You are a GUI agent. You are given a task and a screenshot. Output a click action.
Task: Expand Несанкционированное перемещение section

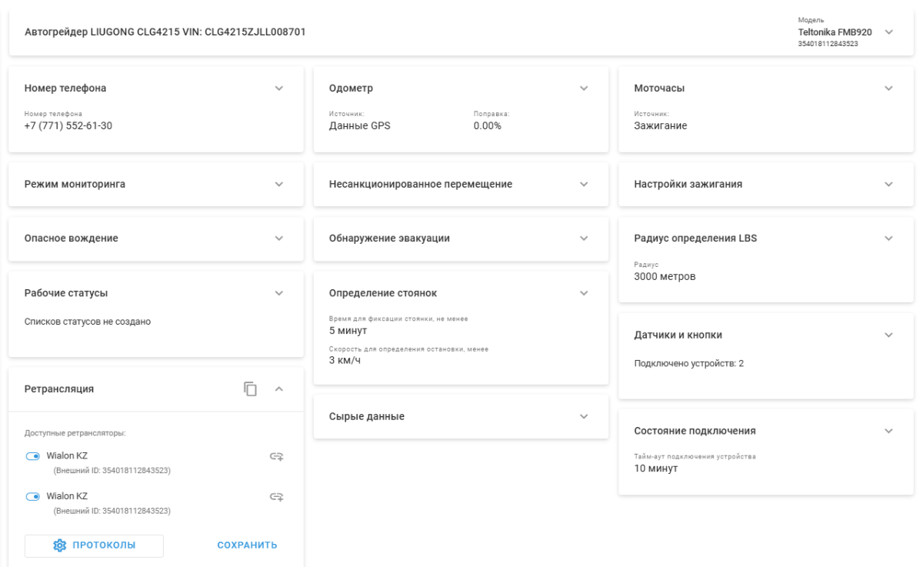[584, 184]
